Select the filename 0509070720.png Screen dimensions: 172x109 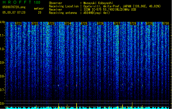coord(14,7)
